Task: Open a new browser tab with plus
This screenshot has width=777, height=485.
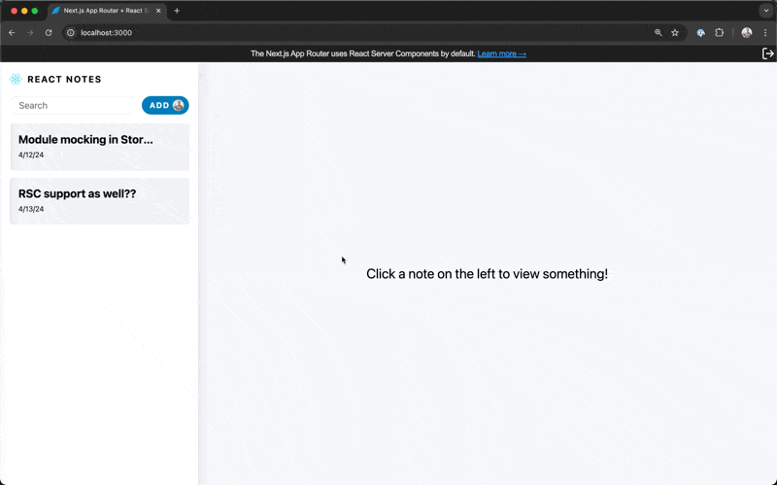Action: click(177, 11)
